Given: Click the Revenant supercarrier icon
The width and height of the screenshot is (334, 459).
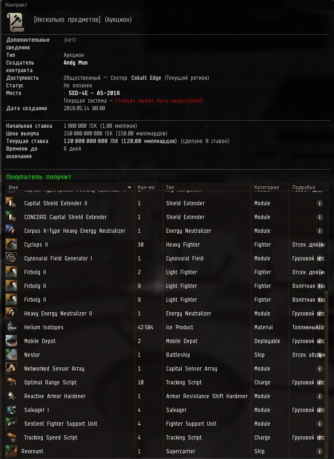Looking at the screenshot, I should 11,451.
